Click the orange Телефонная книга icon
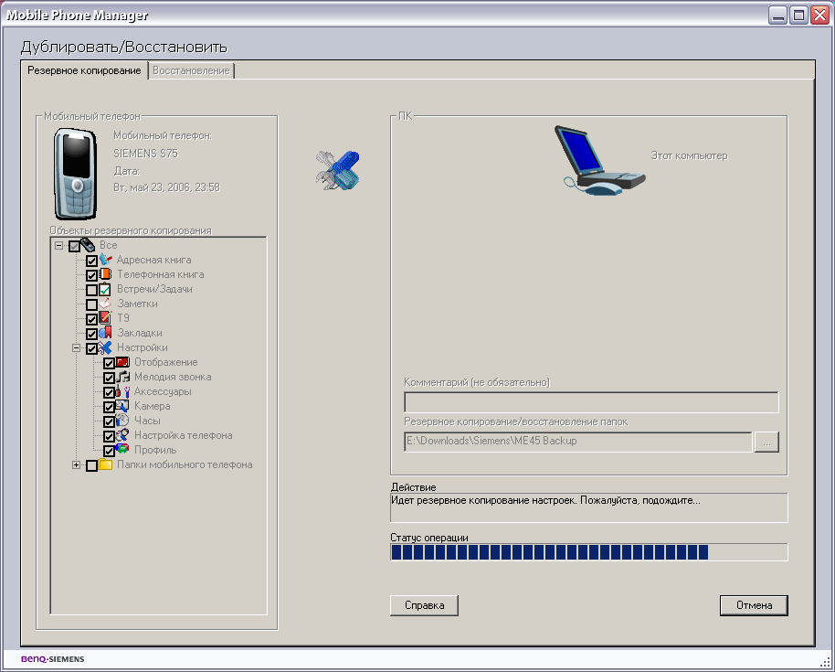The height and width of the screenshot is (672, 835). click(x=105, y=274)
